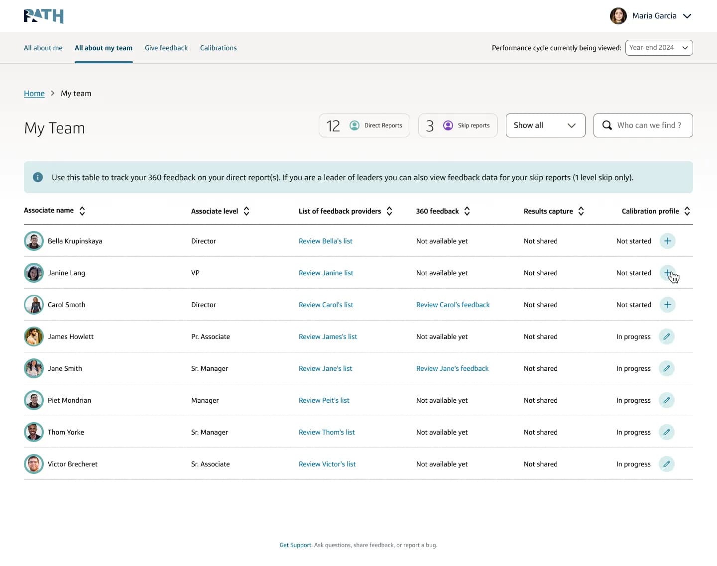Image resolution: width=717 pixels, height=566 pixels.
Task: Open the Year-end 2024 cycle dropdown
Action: coord(659,48)
